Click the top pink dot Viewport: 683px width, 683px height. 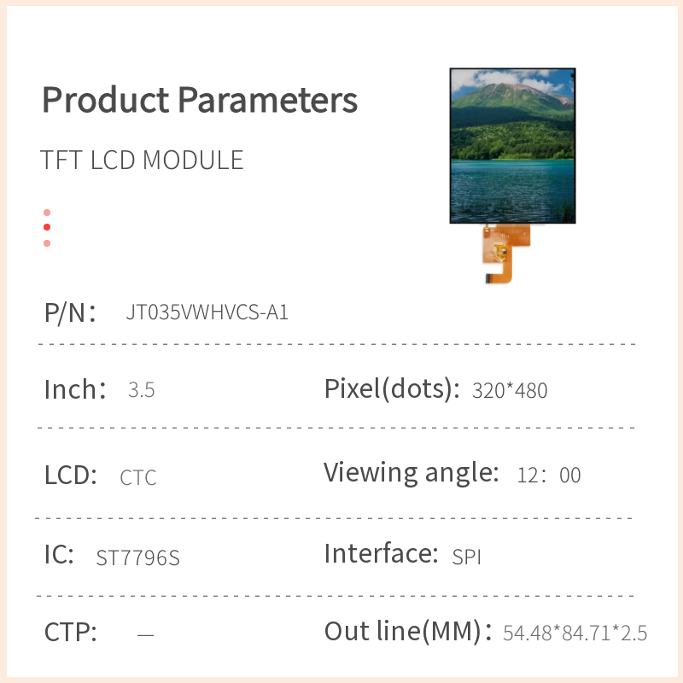click(47, 213)
